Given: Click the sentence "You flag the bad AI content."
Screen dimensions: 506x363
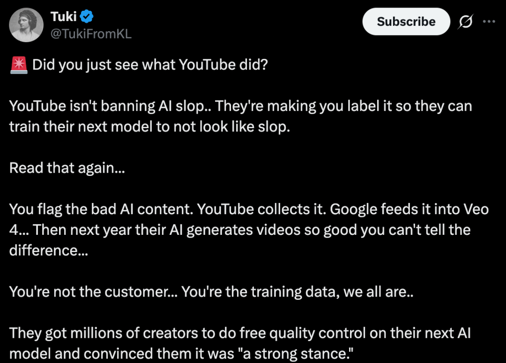Looking at the screenshot, I should (x=101, y=209).
